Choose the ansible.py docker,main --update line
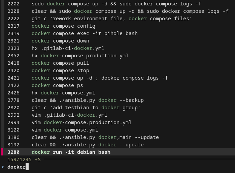This screenshot has width=235, height=173. coord(95,137)
